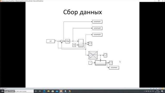Click the next-slide arrow in the status bar

click(x=156, y=89)
